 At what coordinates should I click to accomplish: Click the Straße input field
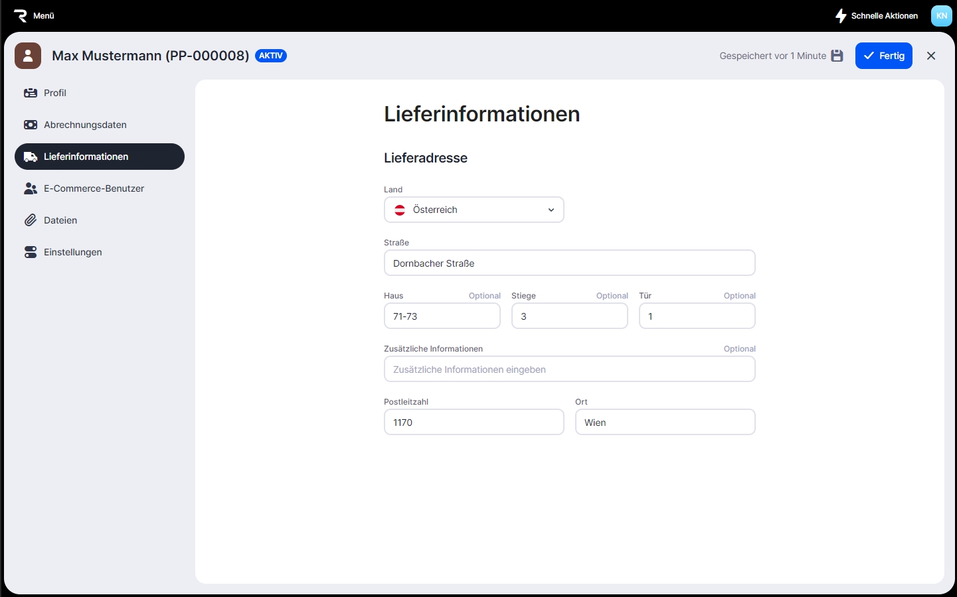pos(569,263)
